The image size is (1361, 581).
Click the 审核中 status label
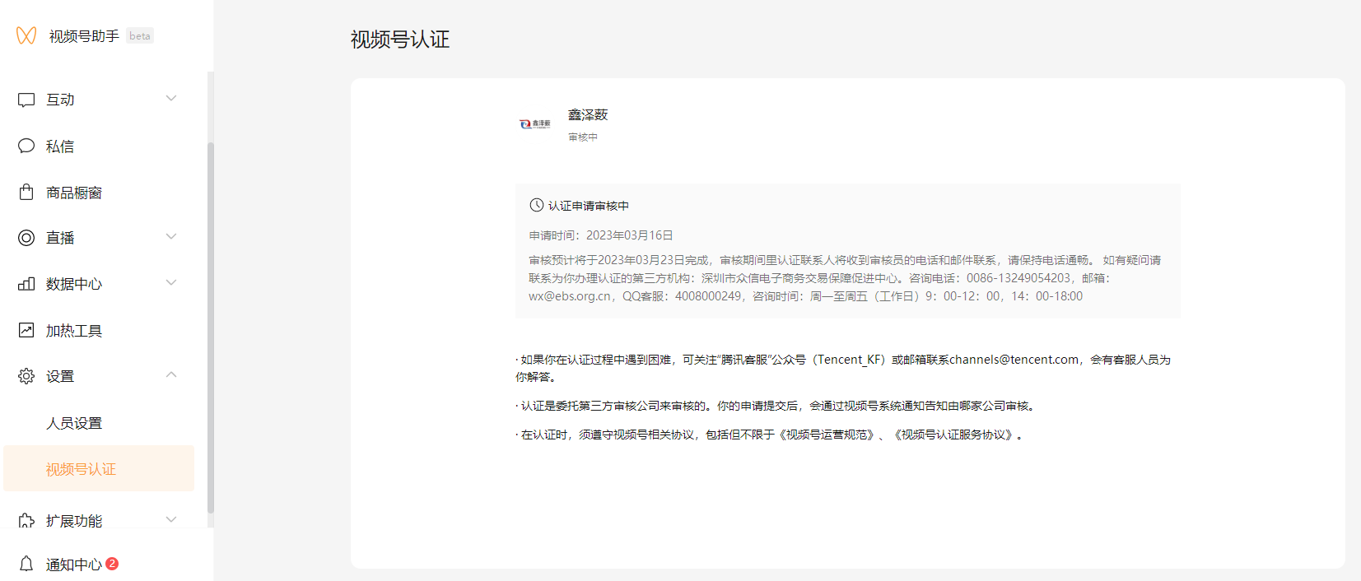583,137
